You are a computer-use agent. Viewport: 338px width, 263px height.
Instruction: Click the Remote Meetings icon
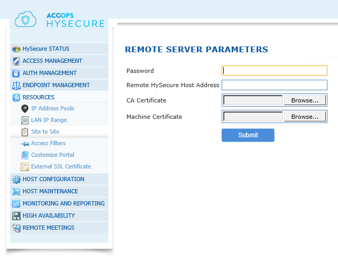(x=16, y=228)
